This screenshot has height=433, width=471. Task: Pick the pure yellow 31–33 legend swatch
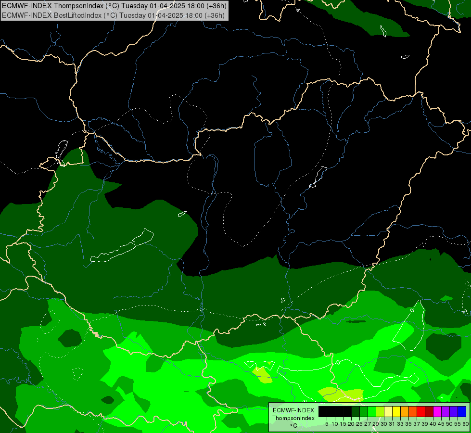pos(396,411)
